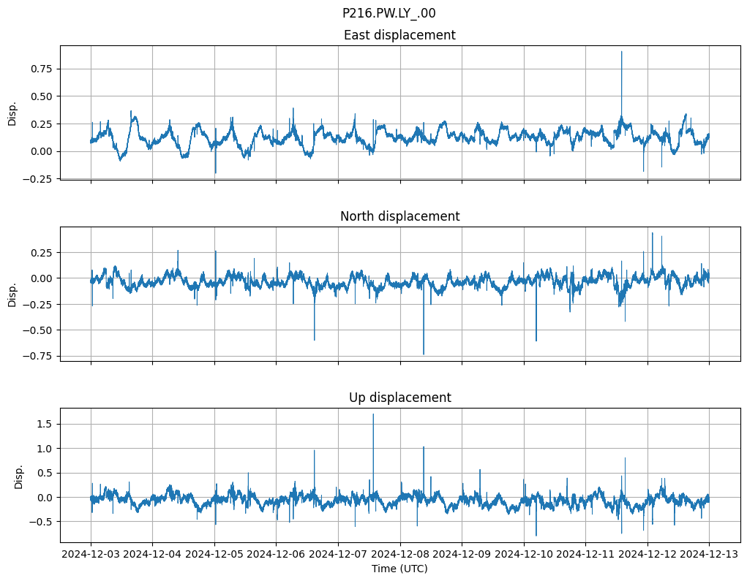Click the figure title P216.PW.LY_.00
Screen dimensions: 747x581
388,13
